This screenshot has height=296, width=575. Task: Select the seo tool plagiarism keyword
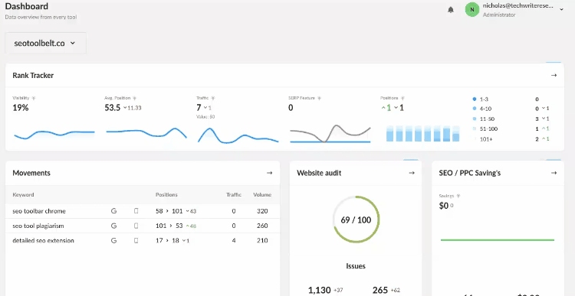coord(38,226)
